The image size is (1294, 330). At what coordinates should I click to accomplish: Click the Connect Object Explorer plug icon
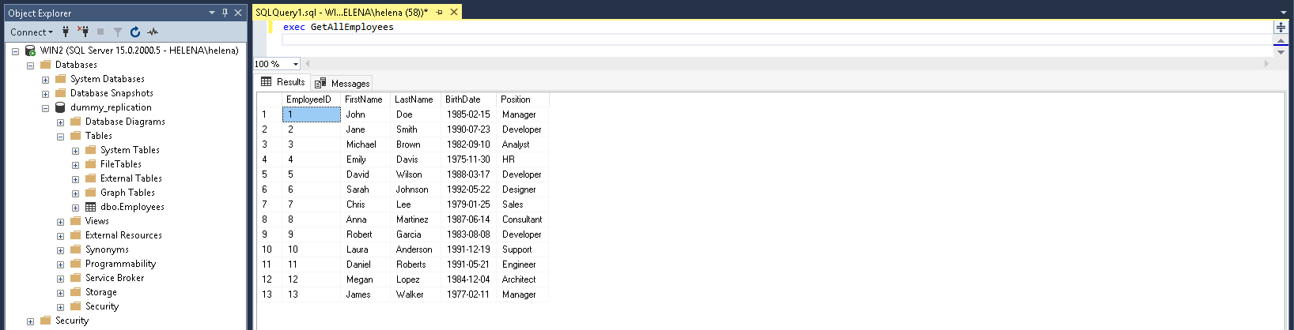click(x=66, y=32)
